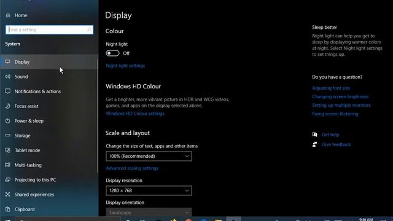
Task: Click the Multi-tasking icon
Action: [8, 165]
